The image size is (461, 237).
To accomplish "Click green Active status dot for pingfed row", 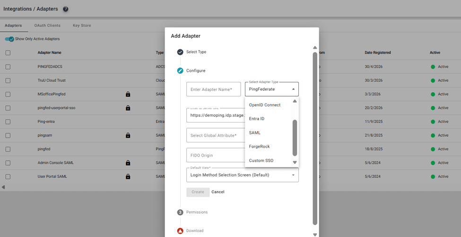I will tap(433, 149).
